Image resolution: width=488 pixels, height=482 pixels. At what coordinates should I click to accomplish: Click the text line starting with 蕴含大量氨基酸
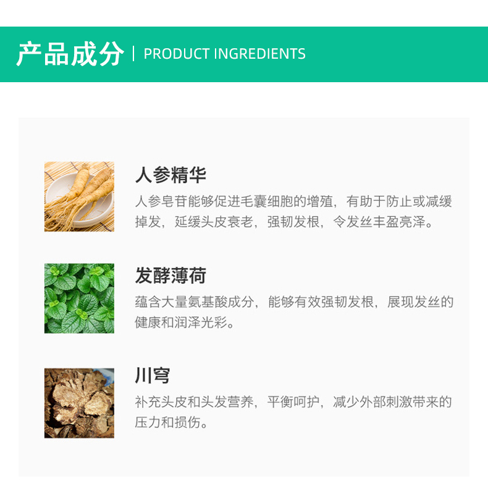tap(294, 302)
